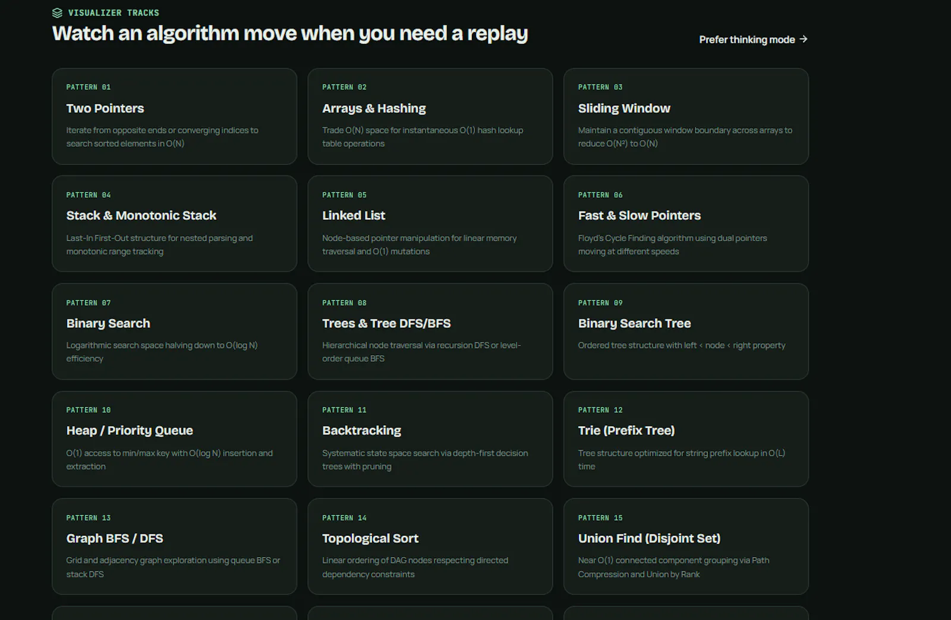Click the 'PATTERN 01' label
The height and width of the screenshot is (620, 951).
click(x=89, y=87)
